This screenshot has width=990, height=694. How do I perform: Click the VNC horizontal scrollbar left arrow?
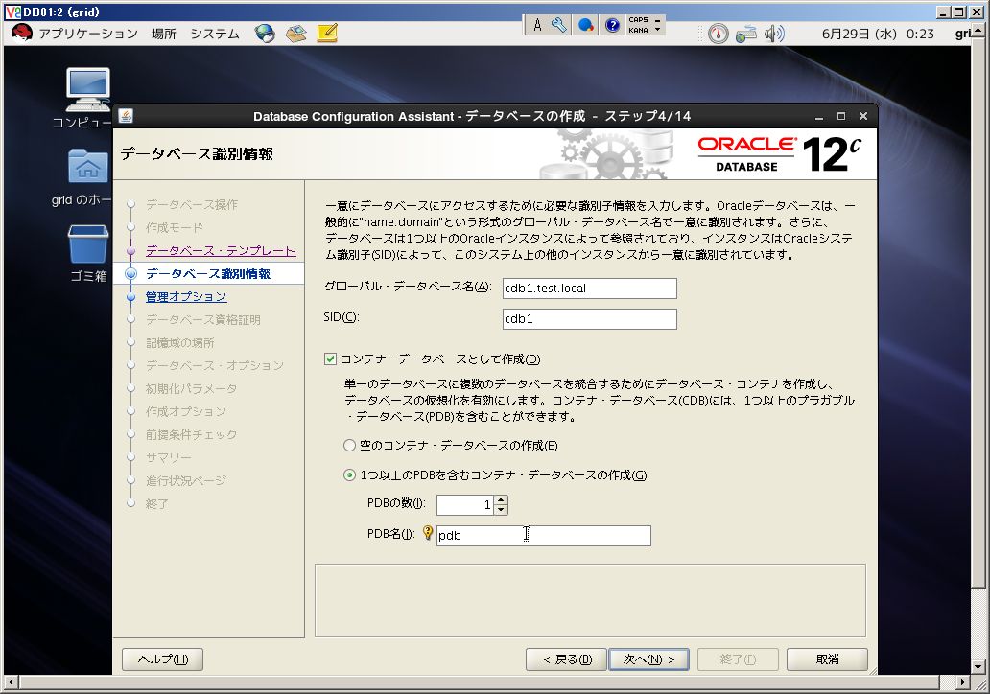click(10, 682)
